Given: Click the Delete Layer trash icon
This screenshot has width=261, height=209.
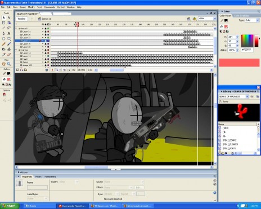Looking at the screenshot, I should tap(47, 70).
